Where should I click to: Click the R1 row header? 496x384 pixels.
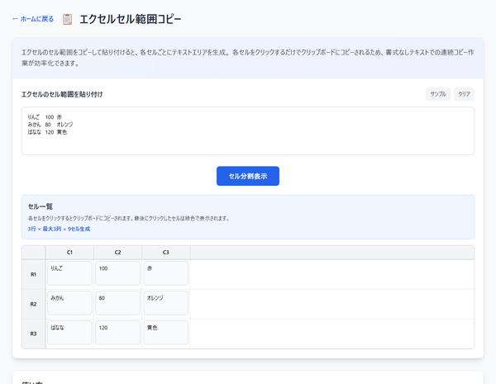click(x=33, y=274)
